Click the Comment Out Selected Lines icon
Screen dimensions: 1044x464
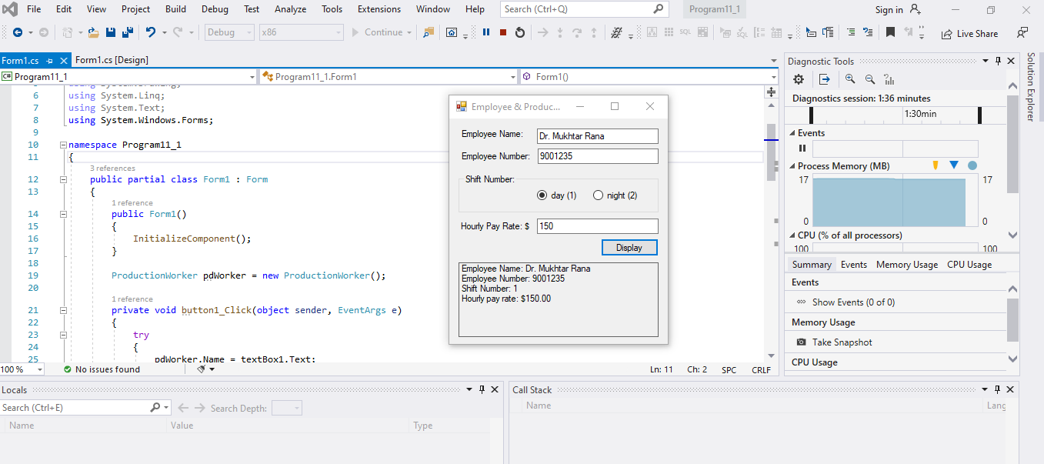850,33
